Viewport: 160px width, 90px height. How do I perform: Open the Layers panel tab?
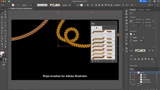click(x=132, y=69)
